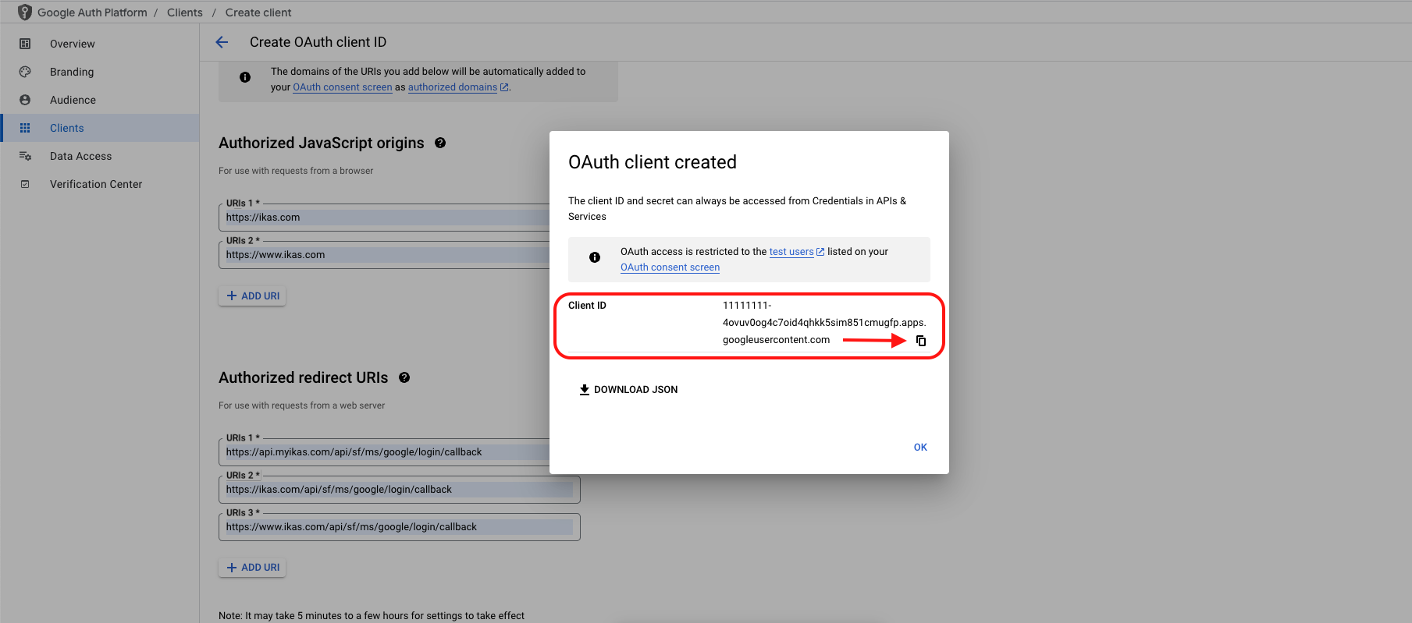Click OK to dismiss the dialog
This screenshot has height=623, width=1412.
(921, 448)
